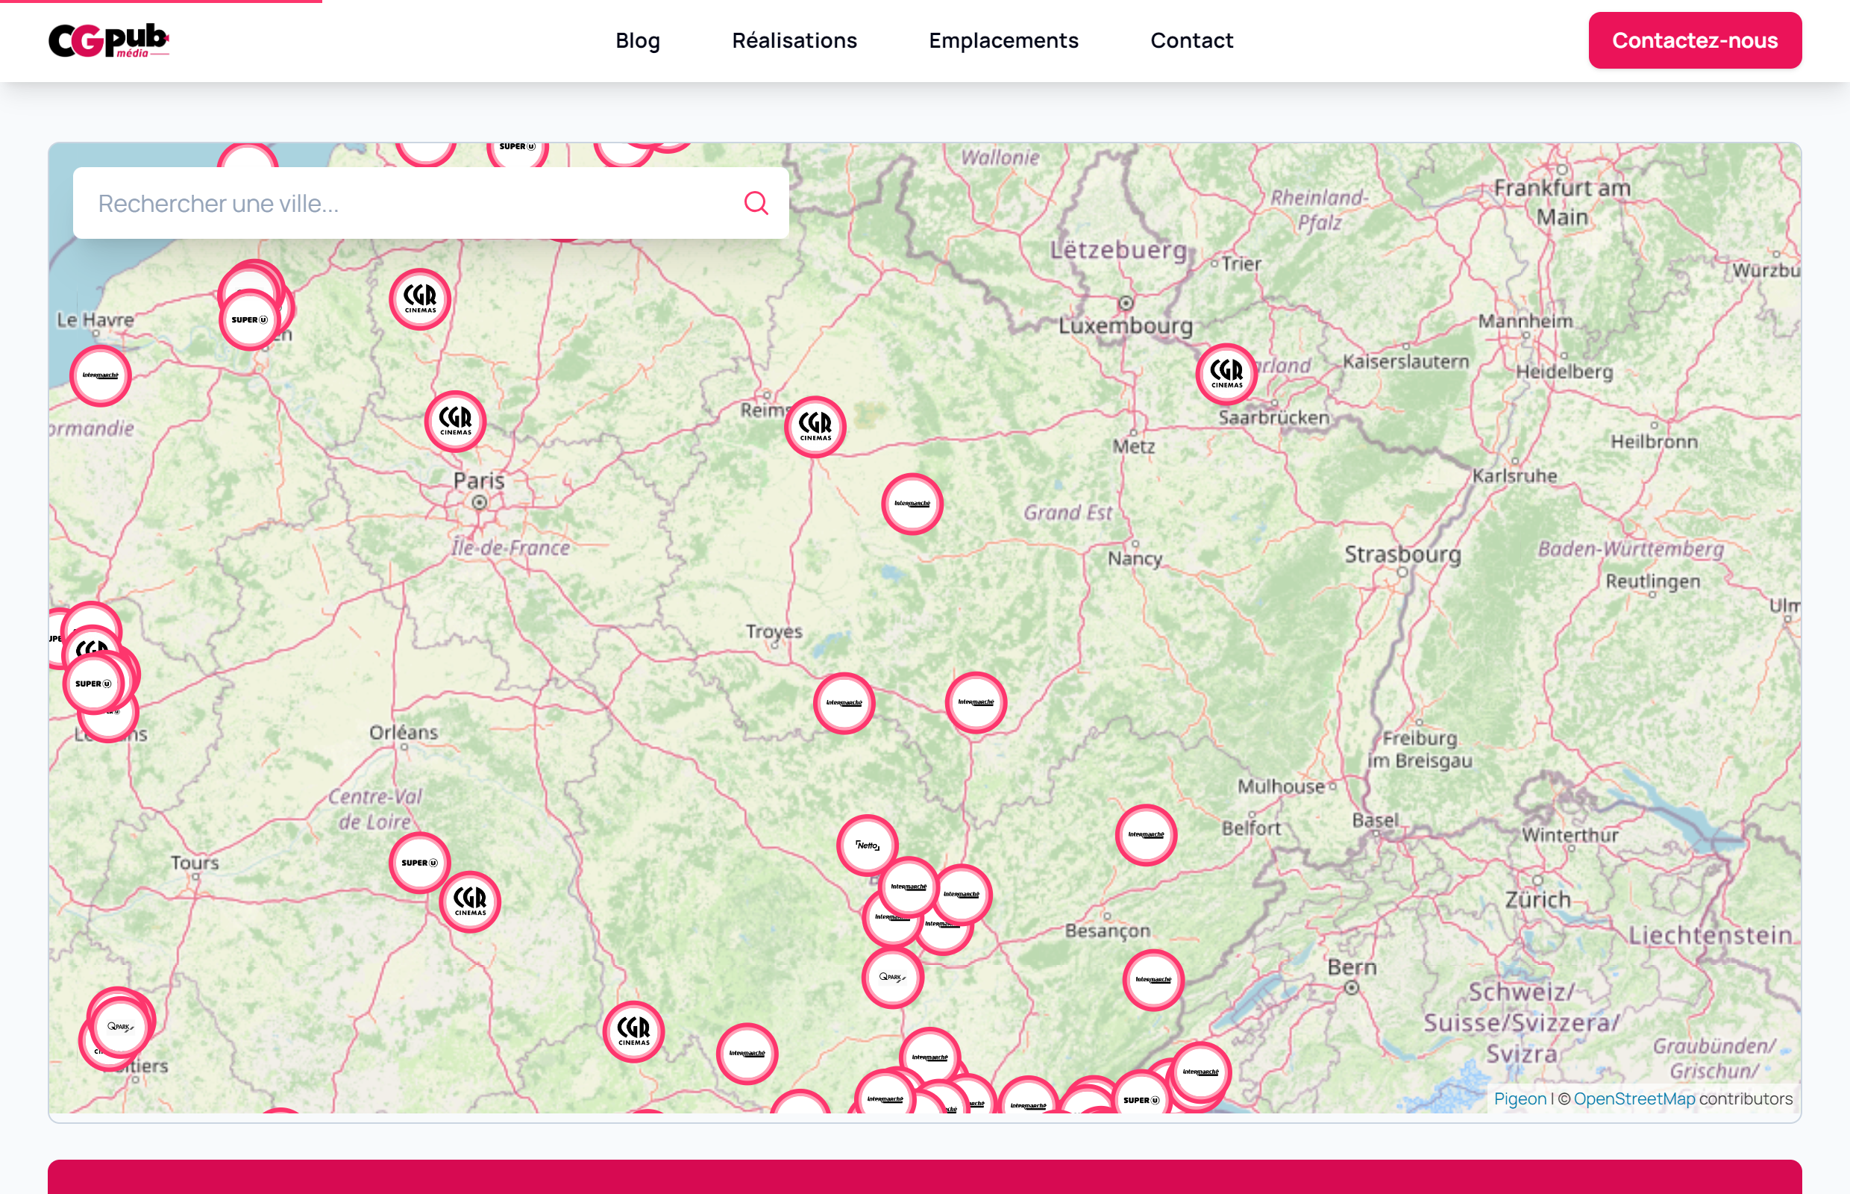Select Intermarché marker south of Le Havre
Screen dimensions: 1850x1194
pyautogui.click(x=101, y=376)
